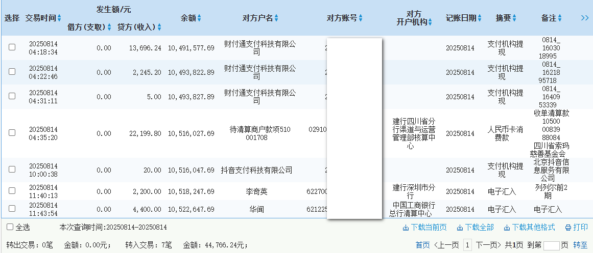Sort by 备注 column arrows

click(560, 18)
